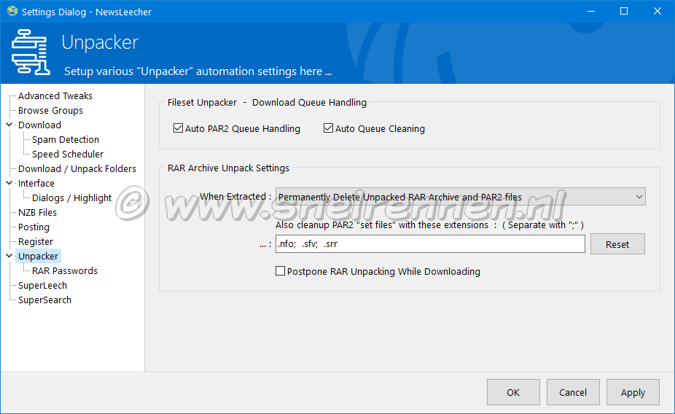Open RAR Passwords settings

(x=65, y=270)
